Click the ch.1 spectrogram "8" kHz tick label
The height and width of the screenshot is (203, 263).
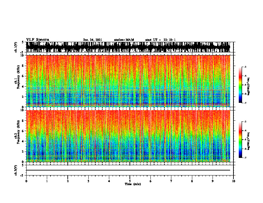[23, 66]
